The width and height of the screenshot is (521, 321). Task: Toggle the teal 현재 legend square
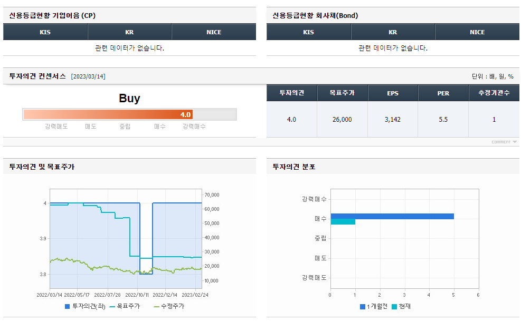[394, 307]
